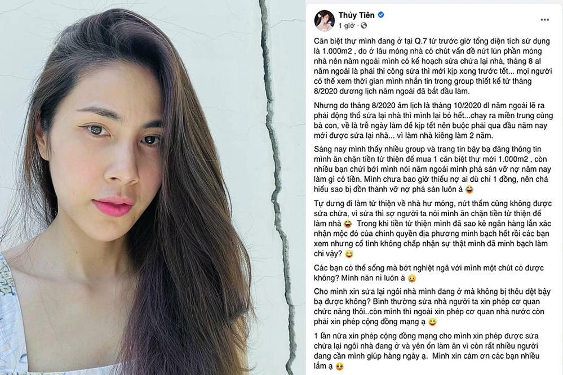Viewport: 563px width, 375px height.
Task: Click paragraph starting 'Nhưng do tháng 8/2020'
Action: [433, 120]
